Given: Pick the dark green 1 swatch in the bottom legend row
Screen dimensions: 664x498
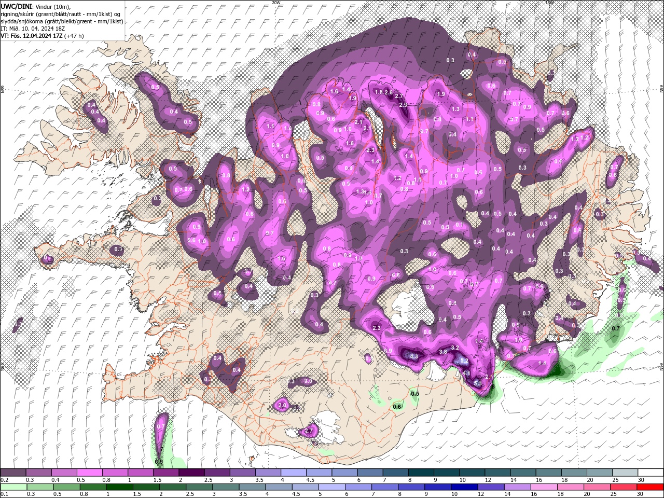Looking at the screenshot, I should click(119, 487).
